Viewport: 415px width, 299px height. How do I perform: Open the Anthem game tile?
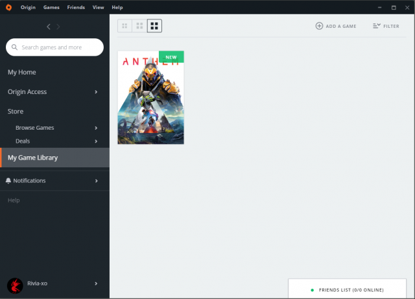(150, 97)
